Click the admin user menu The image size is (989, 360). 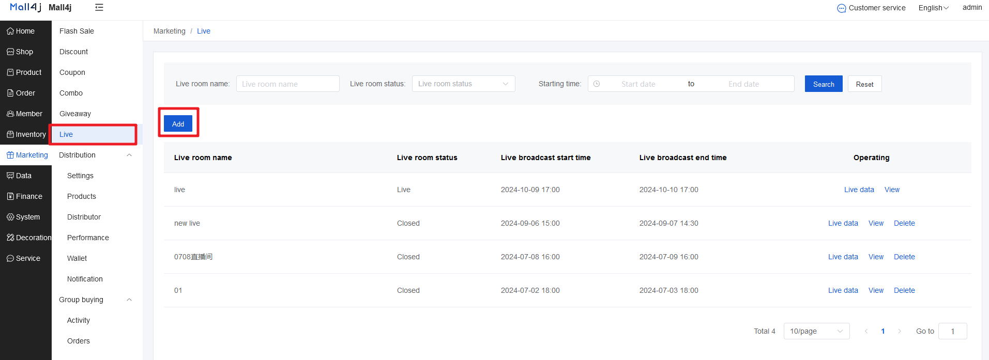coord(972,7)
